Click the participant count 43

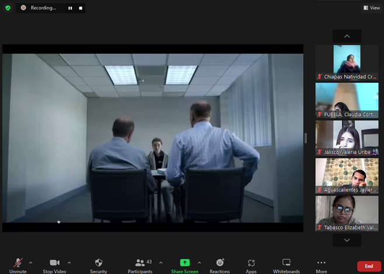point(149,262)
